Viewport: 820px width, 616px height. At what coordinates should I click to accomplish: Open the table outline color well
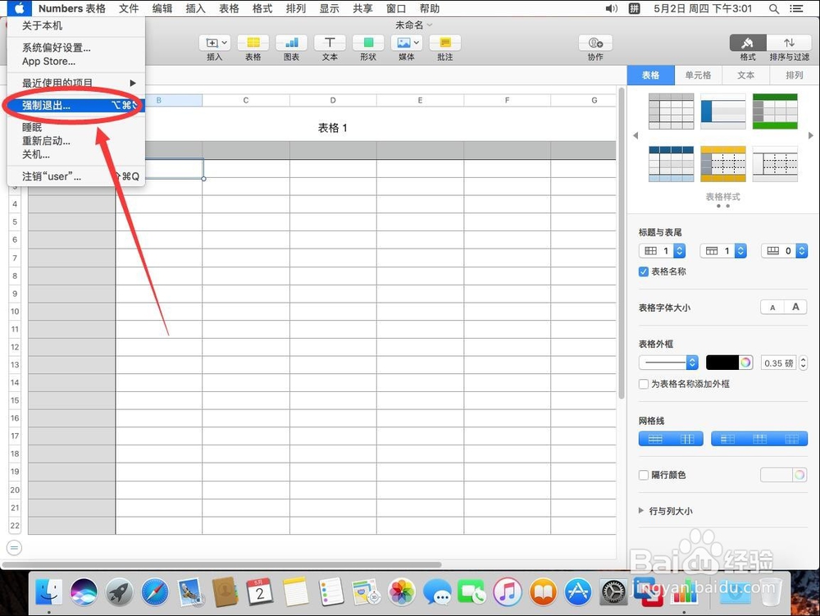click(x=726, y=362)
